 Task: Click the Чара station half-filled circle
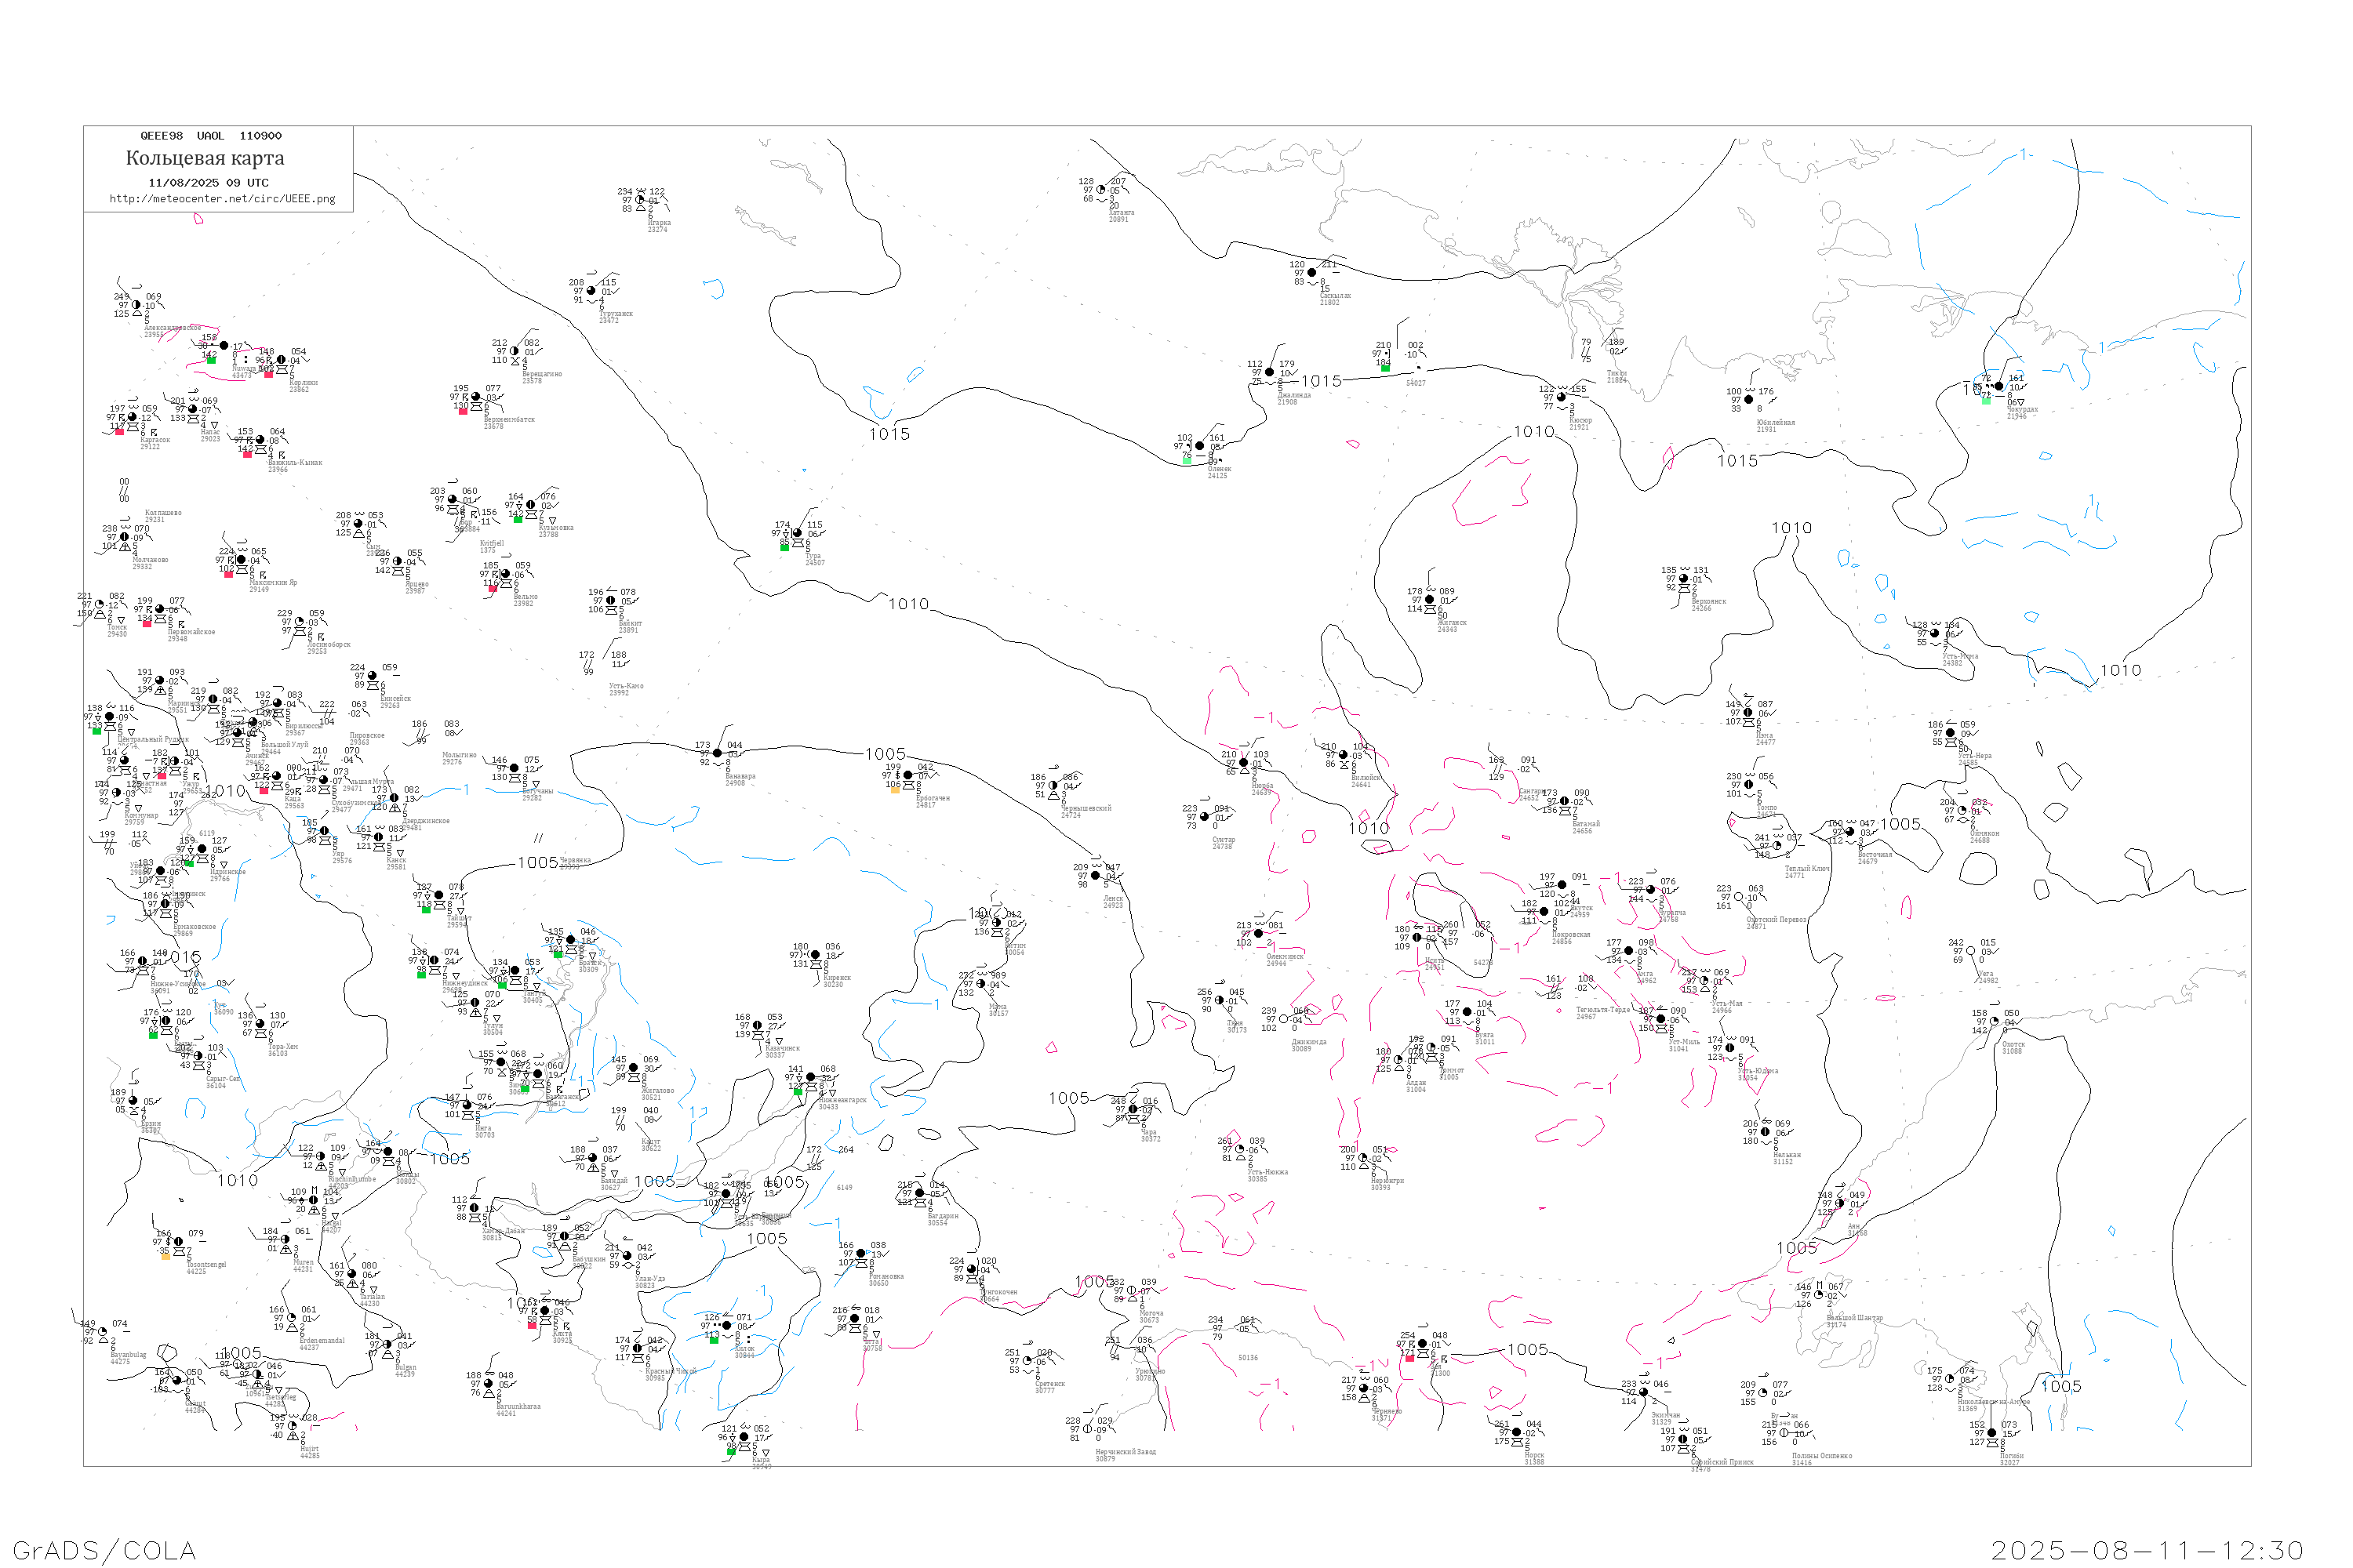1133,1109
